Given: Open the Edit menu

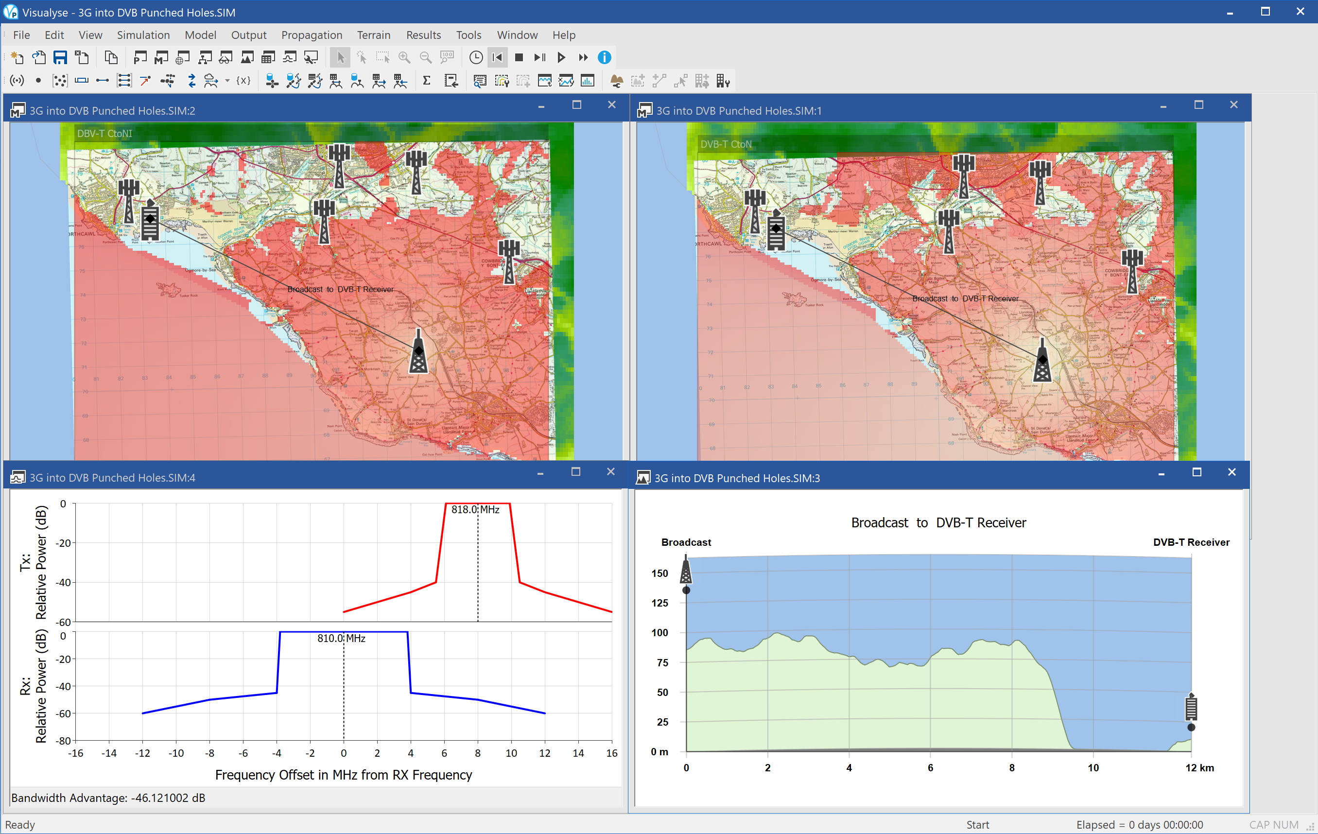Looking at the screenshot, I should coord(54,35).
